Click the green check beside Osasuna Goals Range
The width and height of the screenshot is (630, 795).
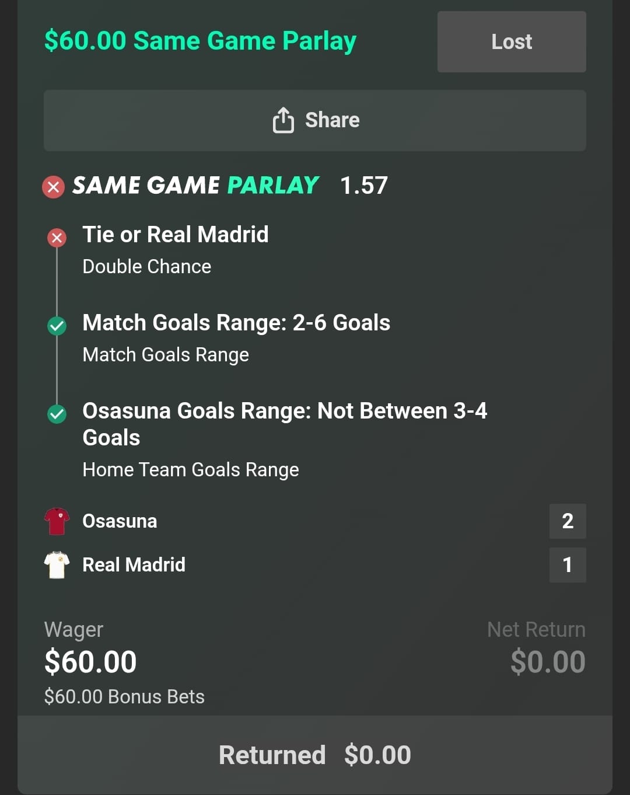[57, 414]
